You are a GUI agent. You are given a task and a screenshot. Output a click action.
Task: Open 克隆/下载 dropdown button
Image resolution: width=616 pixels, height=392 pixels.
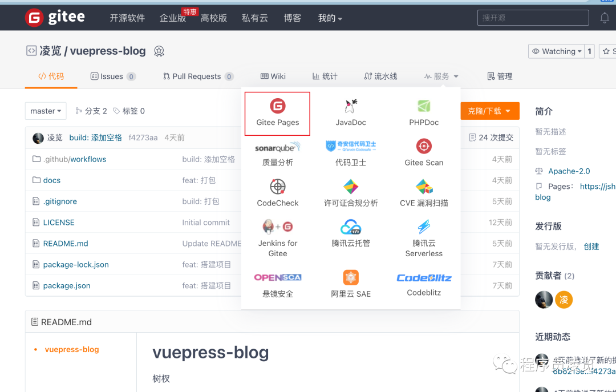(489, 111)
